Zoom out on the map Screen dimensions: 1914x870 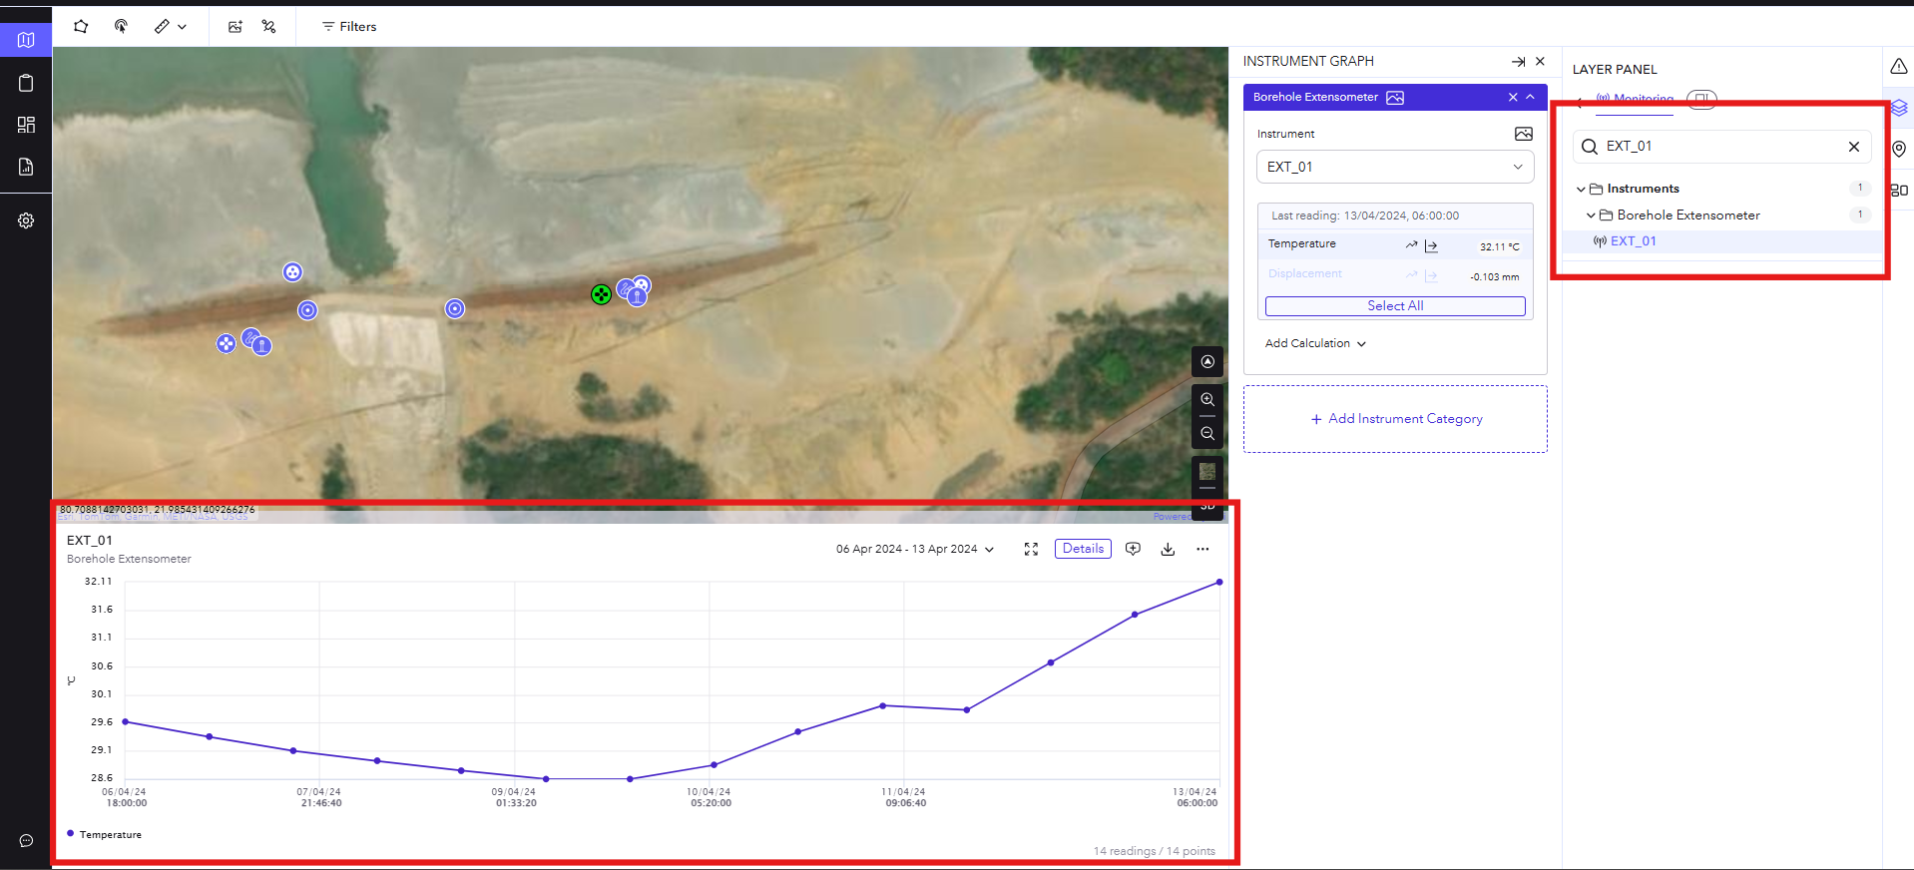click(1207, 434)
